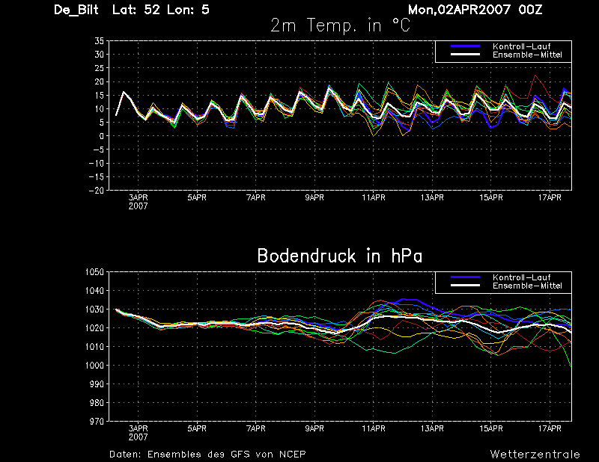Click the Kontroll-Lauf text in temperature legend
Viewport: 599px width, 462px height.
click(x=521, y=46)
